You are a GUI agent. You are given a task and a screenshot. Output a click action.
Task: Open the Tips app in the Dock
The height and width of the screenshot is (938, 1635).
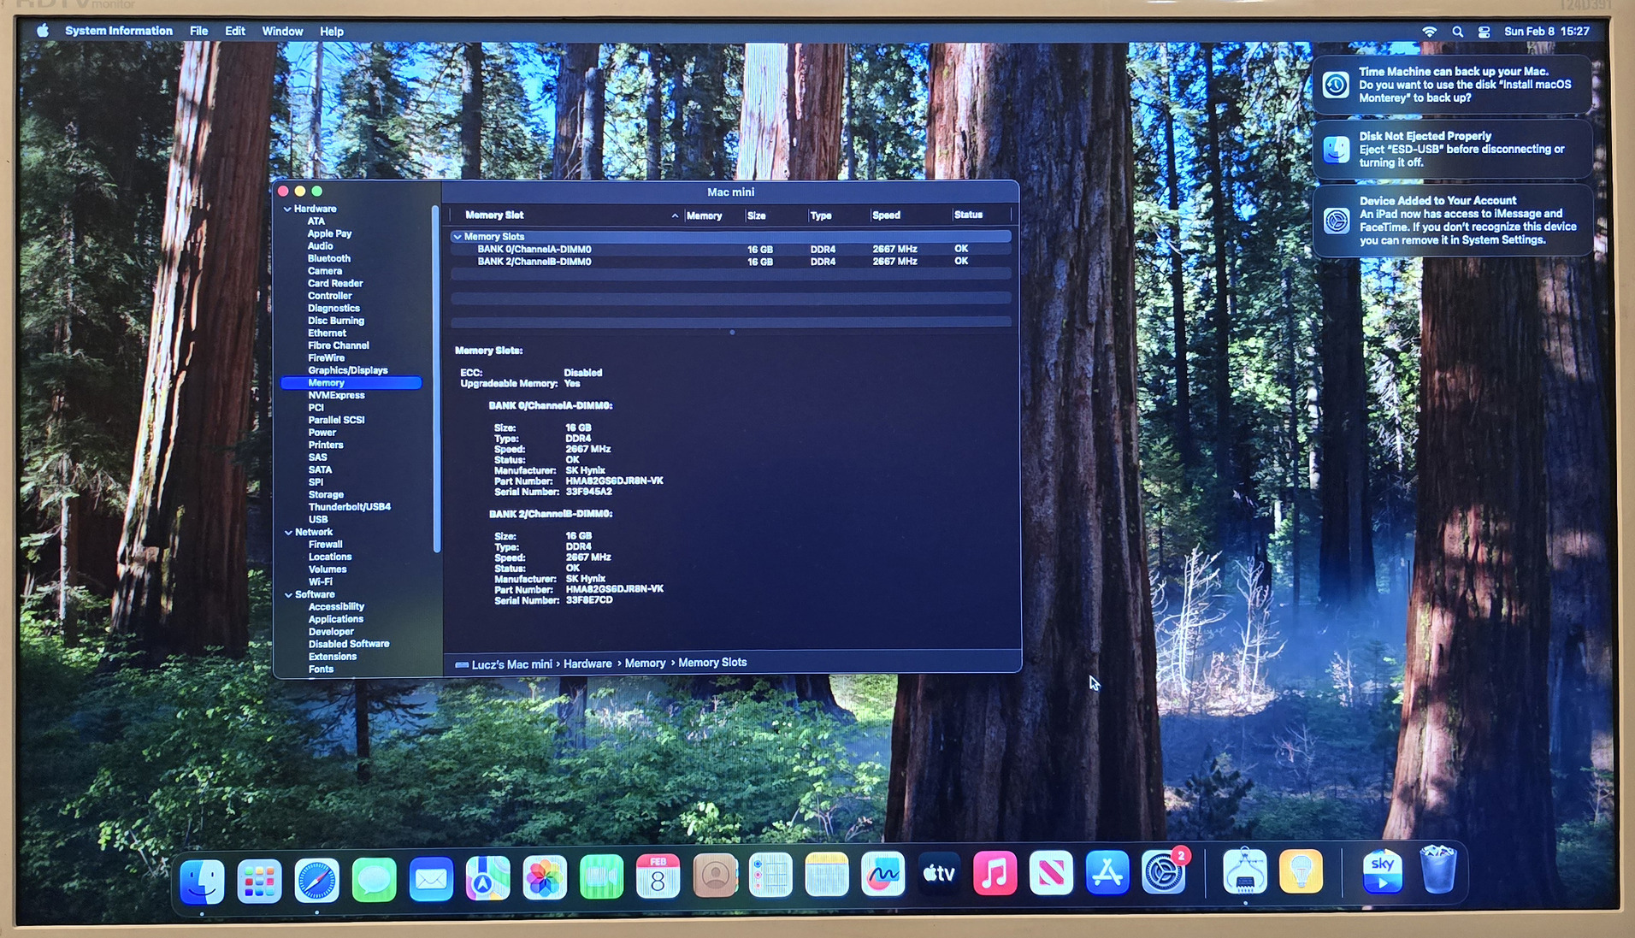1301,871
